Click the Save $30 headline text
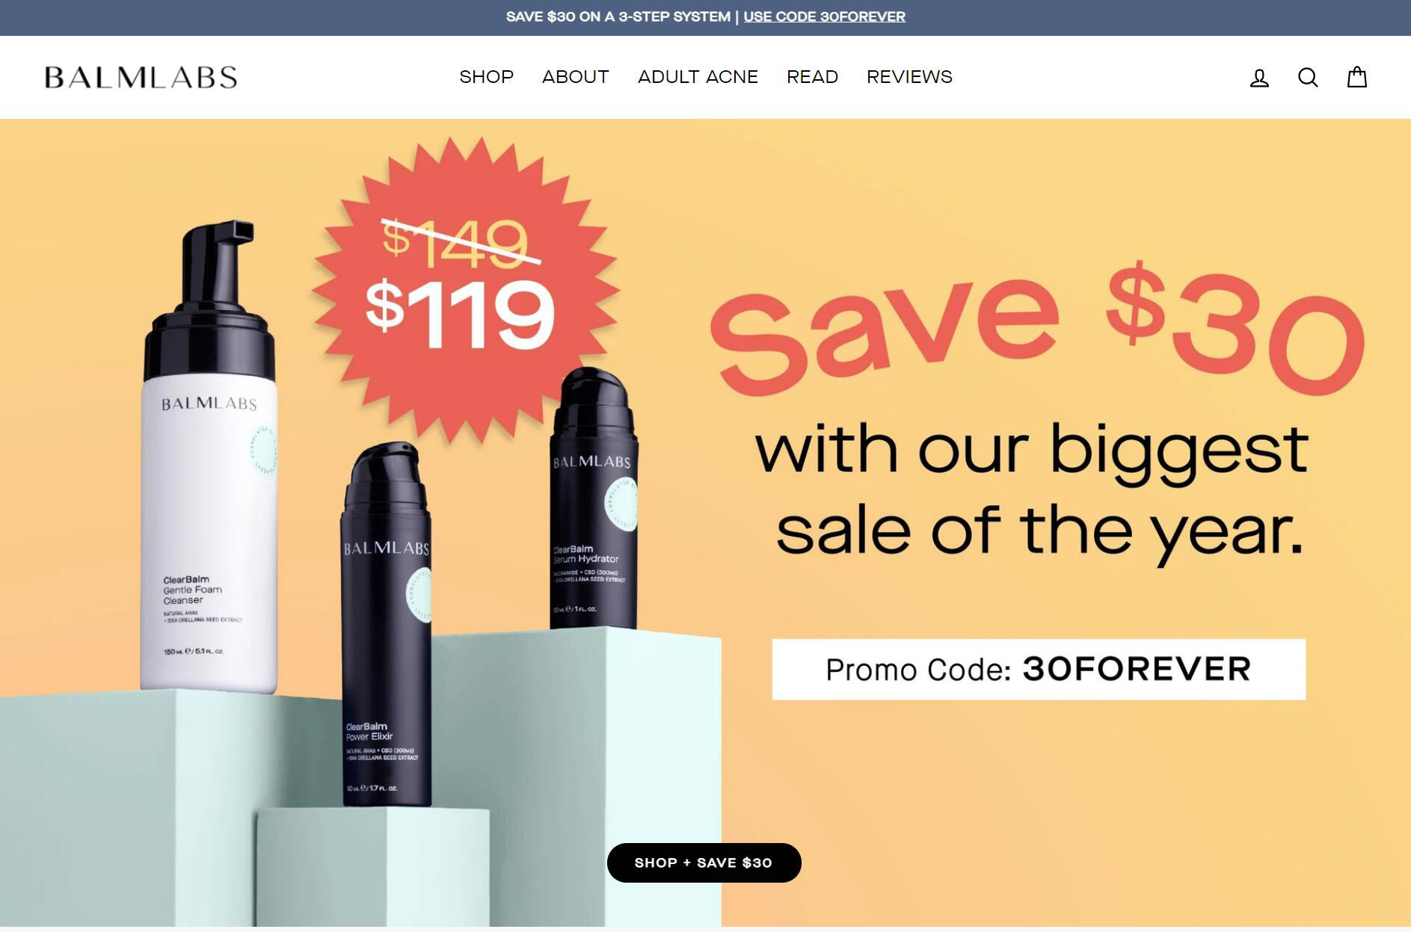This screenshot has height=932, width=1411. 1036,329
